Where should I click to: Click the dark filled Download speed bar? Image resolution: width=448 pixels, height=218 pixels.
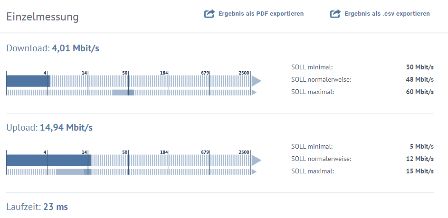pyautogui.click(x=28, y=81)
